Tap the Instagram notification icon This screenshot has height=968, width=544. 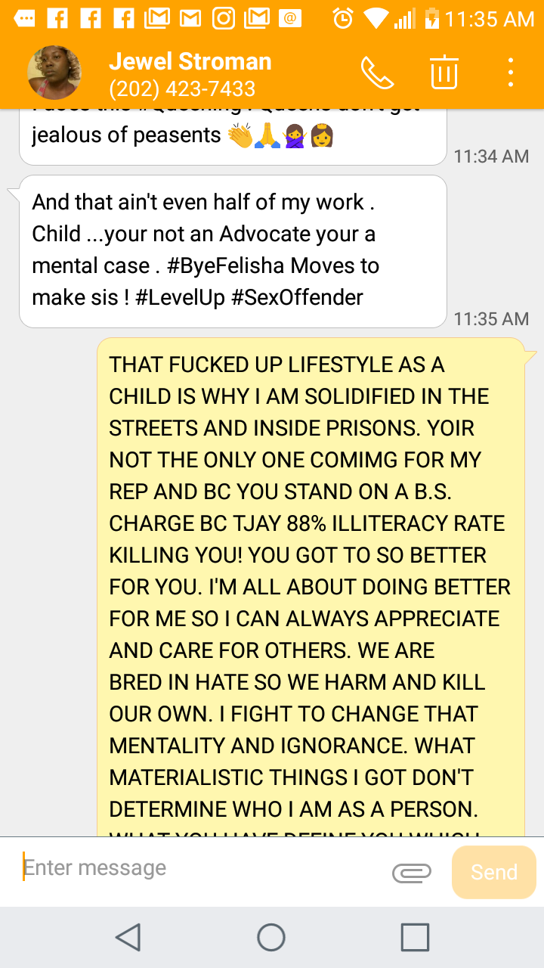(x=224, y=18)
